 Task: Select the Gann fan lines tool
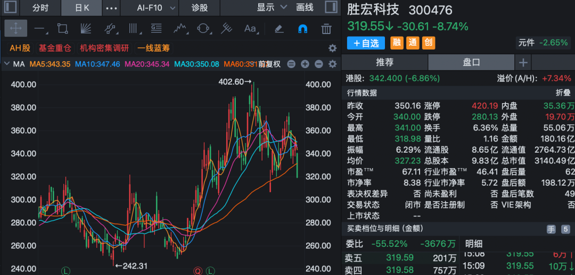(86, 28)
